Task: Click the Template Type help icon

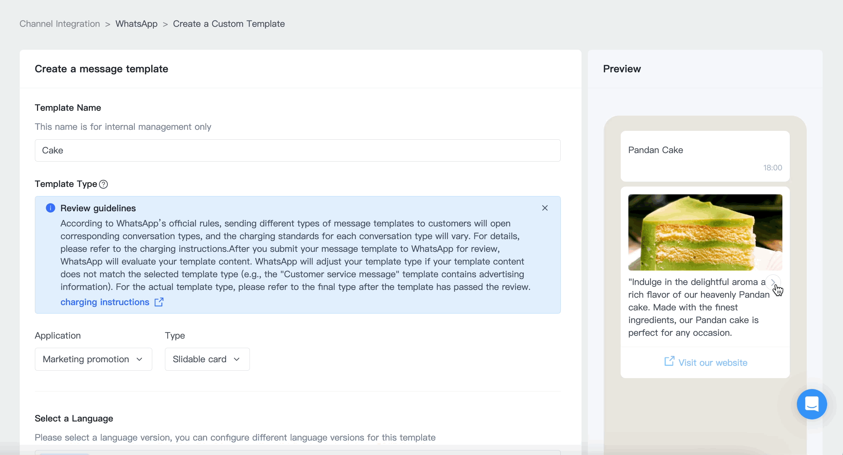Action: (x=103, y=184)
